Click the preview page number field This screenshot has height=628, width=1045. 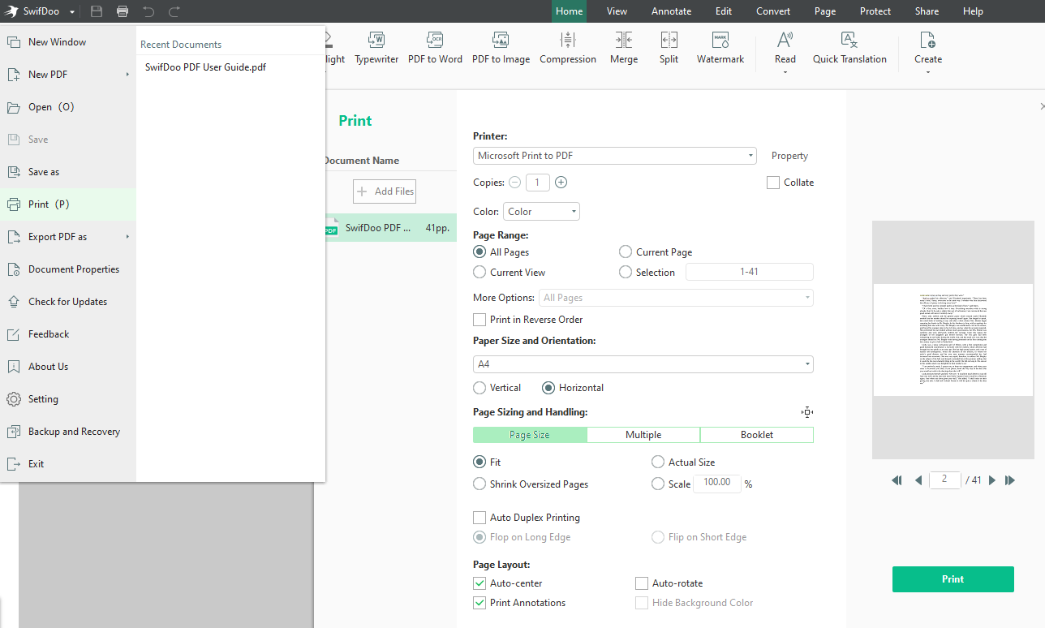coord(945,480)
